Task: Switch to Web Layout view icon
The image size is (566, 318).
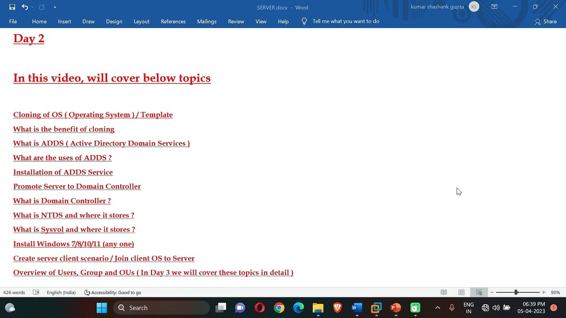Action: point(479,292)
